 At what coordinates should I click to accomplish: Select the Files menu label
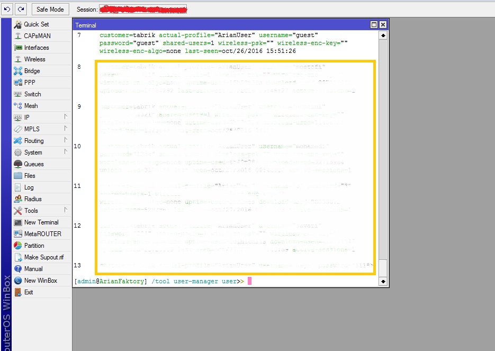[30, 176]
